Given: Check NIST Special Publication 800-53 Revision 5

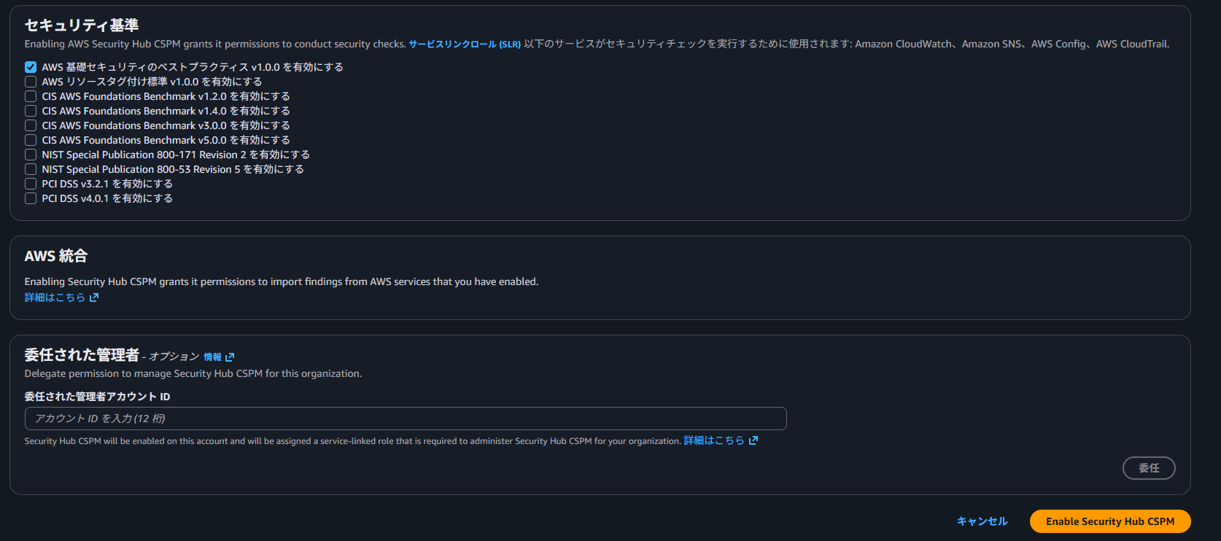Looking at the screenshot, I should [31, 169].
